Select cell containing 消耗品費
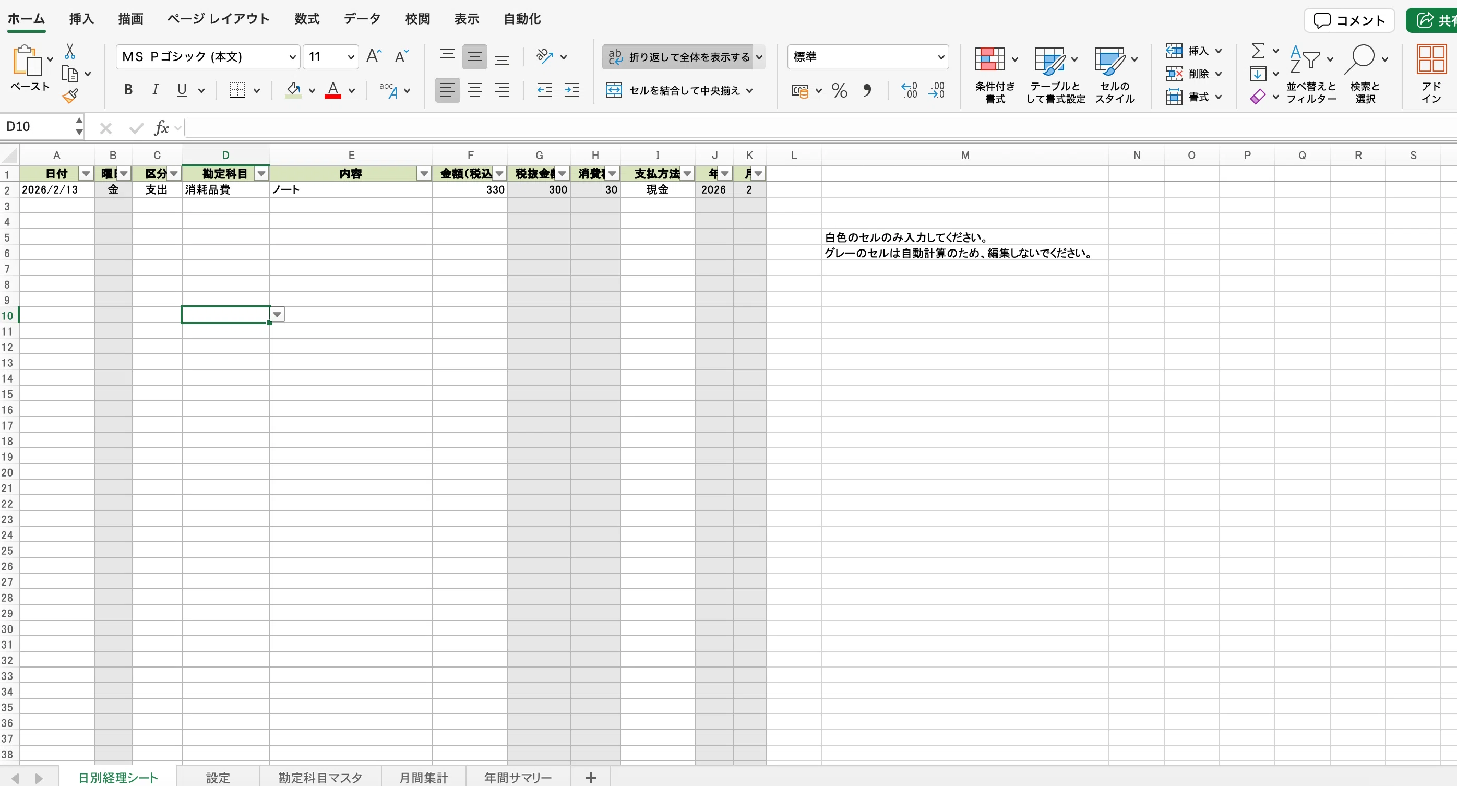This screenshot has height=786, width=1457. (x=225, y=189)
